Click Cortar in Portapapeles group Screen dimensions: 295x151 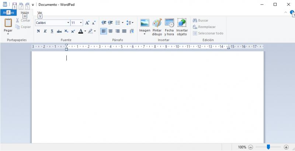[x=23, y=21]
